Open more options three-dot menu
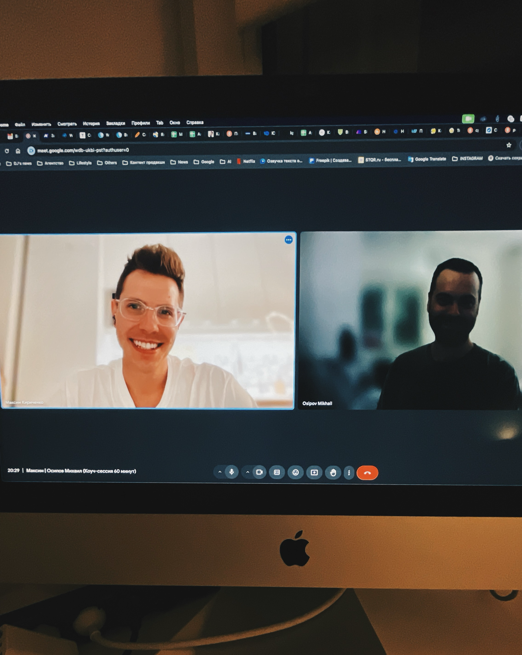The width and height of the screenshot is (522, 655). tap(349, 473)
